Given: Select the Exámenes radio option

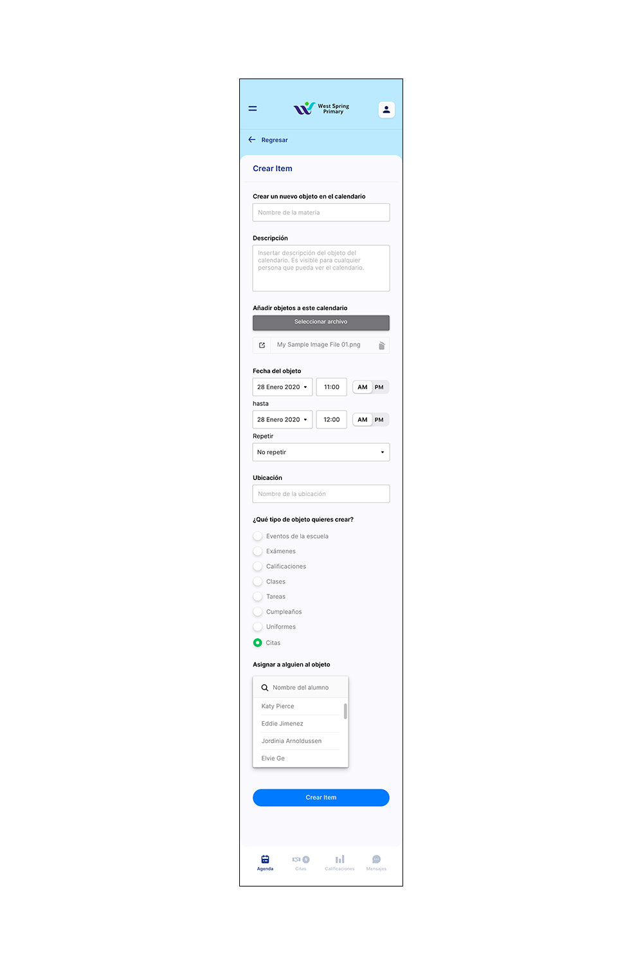Looking at the screenshot, I should point(258,551).
